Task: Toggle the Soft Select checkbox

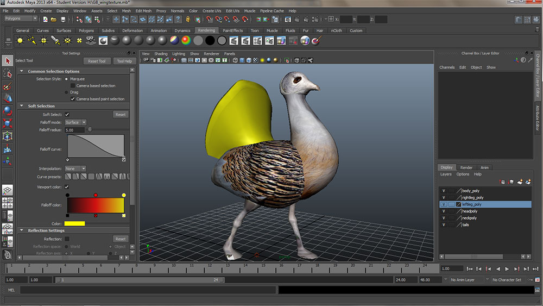Action: click(x=67, y=115)
